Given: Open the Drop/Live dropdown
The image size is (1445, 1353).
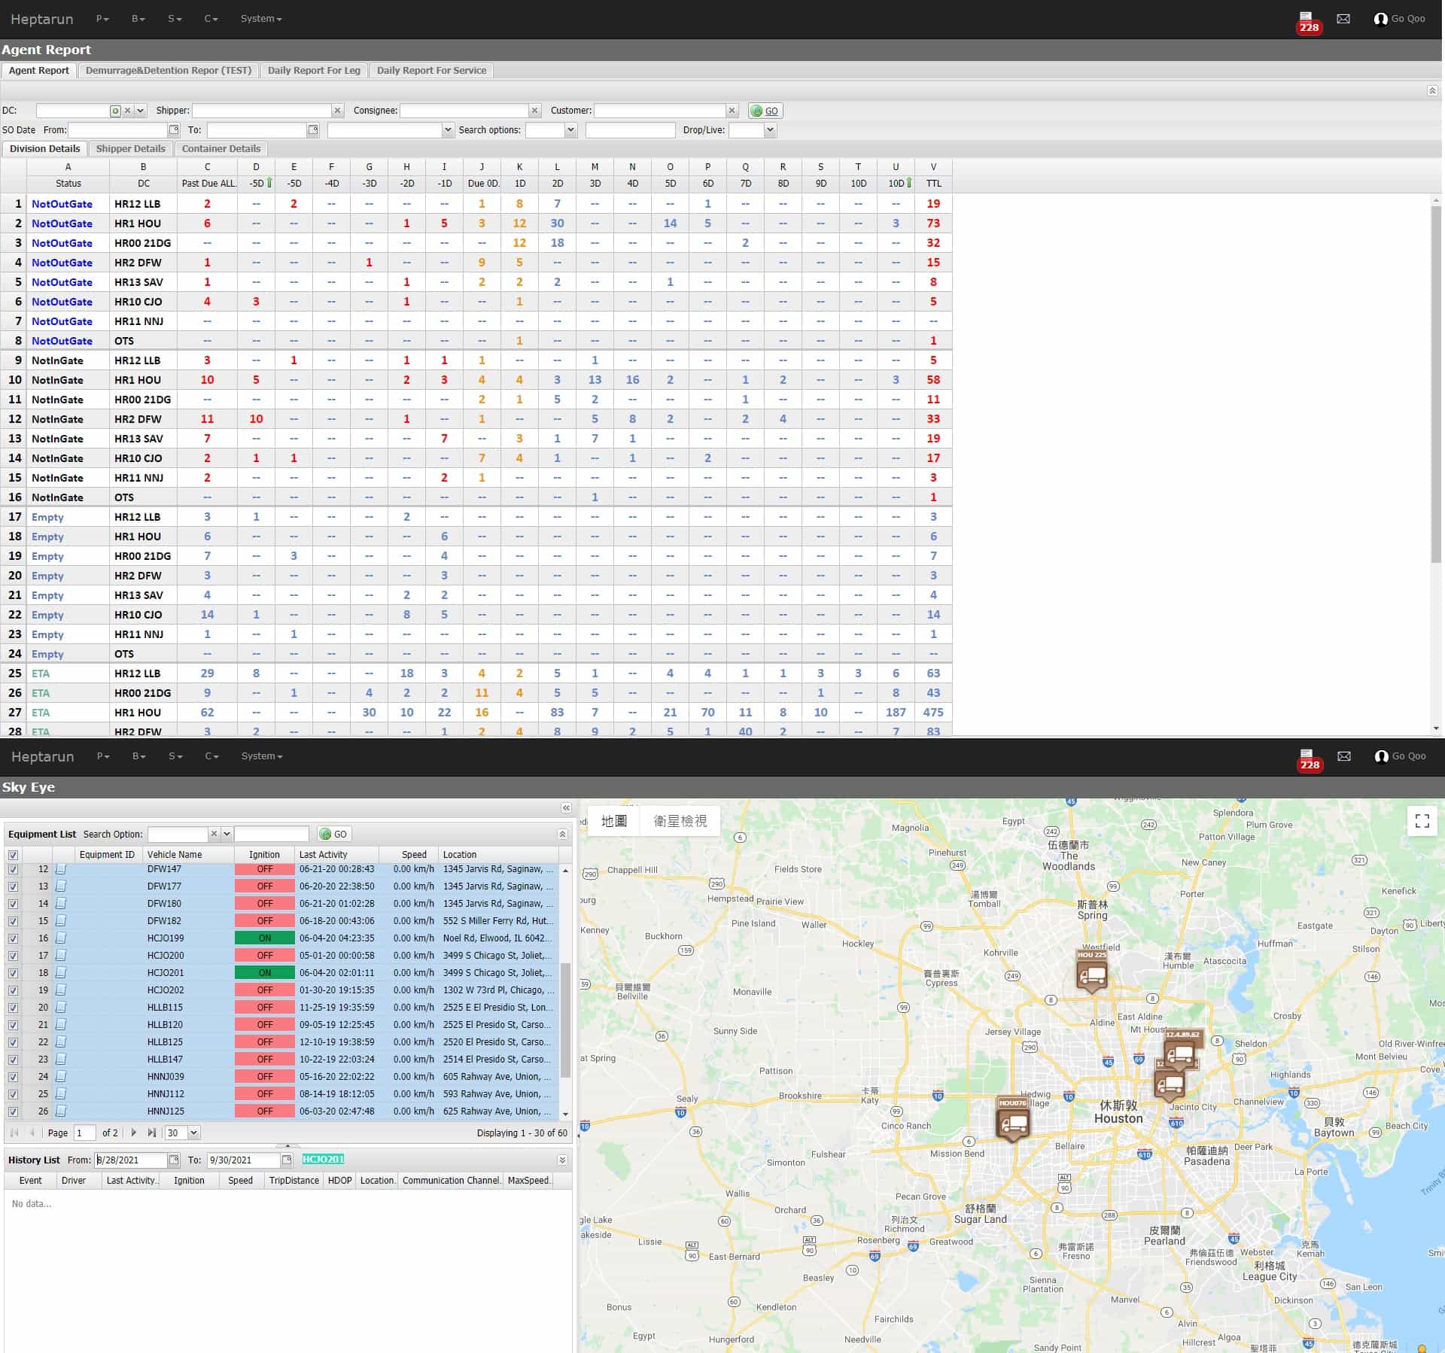Looking at the screenshot, I should pyautogui.click(x=770, y=130).
